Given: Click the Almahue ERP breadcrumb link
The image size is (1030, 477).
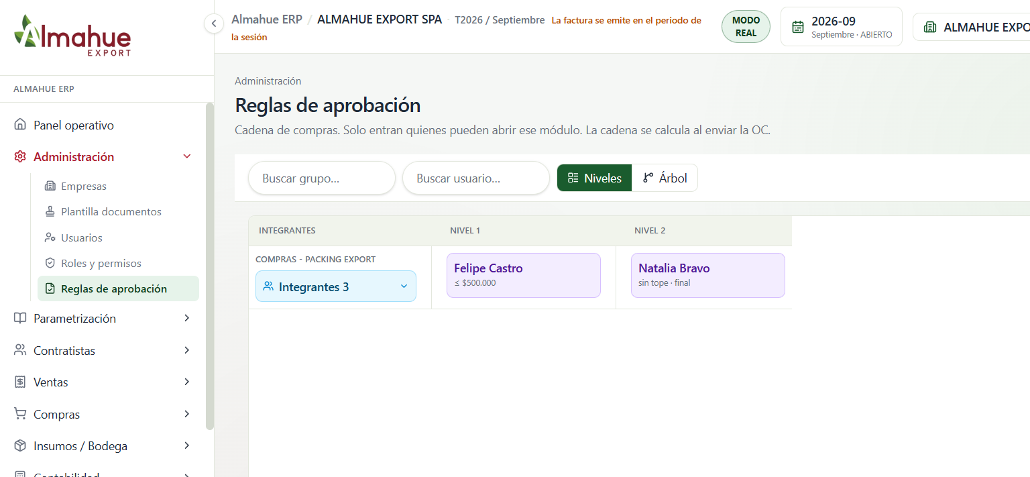Looking at the screenshot, I should point(267,19).
